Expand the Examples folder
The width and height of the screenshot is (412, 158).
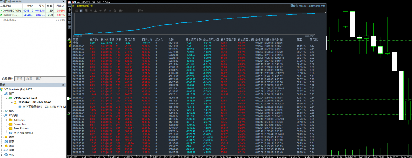tap(7, 124)
